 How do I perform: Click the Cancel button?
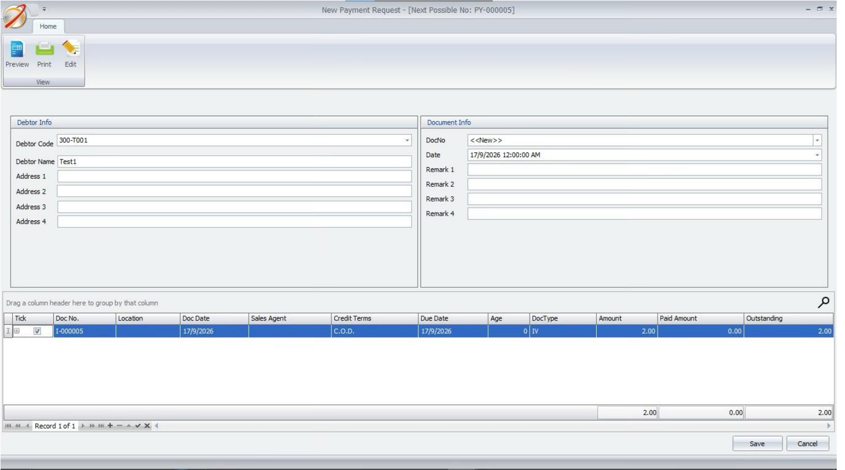807,443
